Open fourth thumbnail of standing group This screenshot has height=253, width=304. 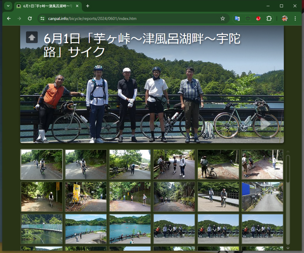click(x=174, y=164)
